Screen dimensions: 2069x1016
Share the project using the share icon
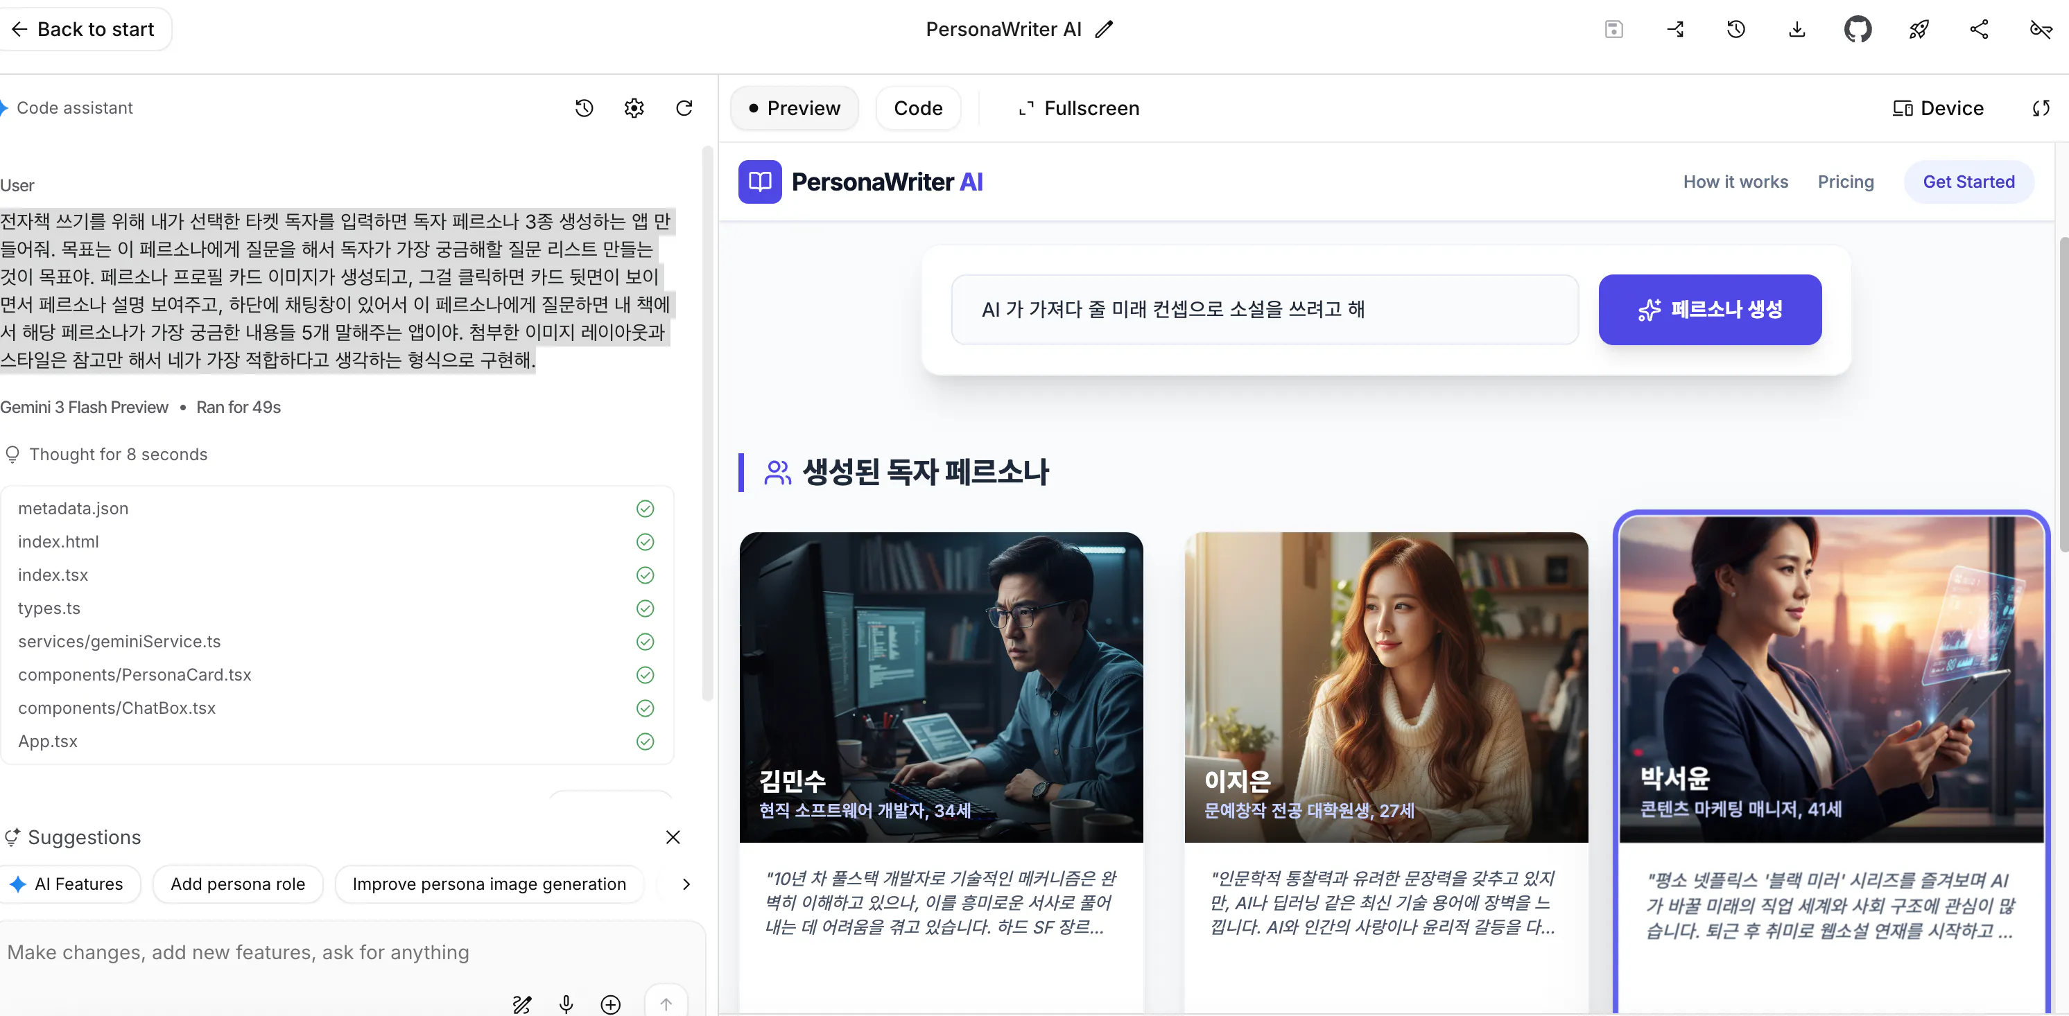(1979, 29)
